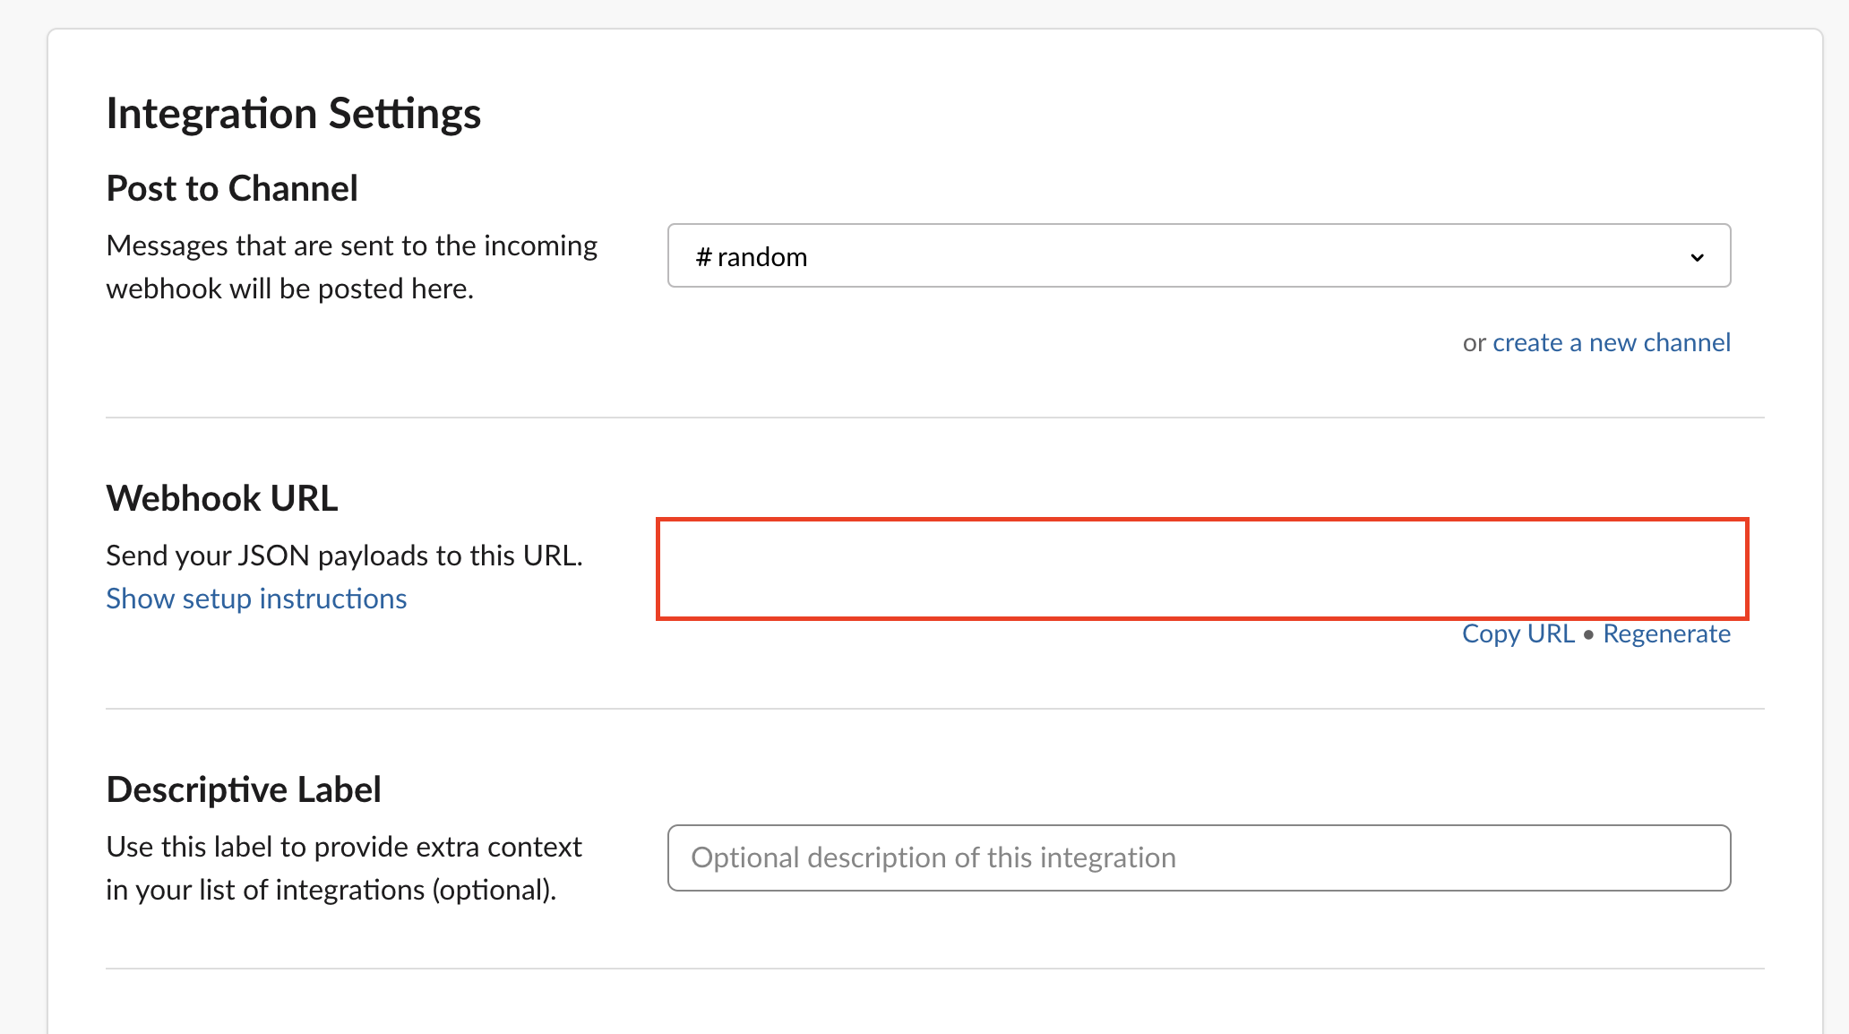This screenshot has height=1034, width=1849.
Task: Click the word 'or' before channel link
Action: pyautogui.click(x=1474, y=343)
